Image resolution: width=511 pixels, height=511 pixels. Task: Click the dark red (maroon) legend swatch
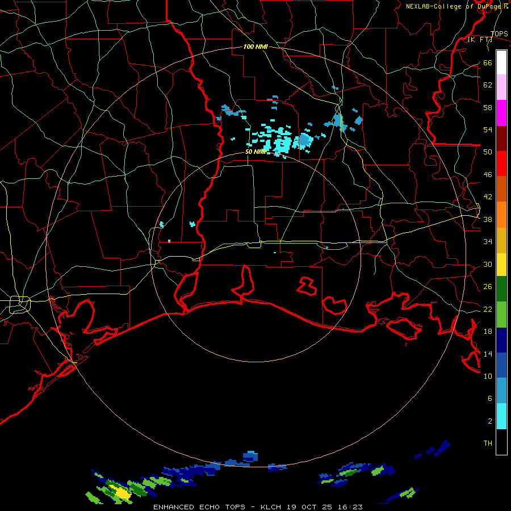click(x=501, y=139)
